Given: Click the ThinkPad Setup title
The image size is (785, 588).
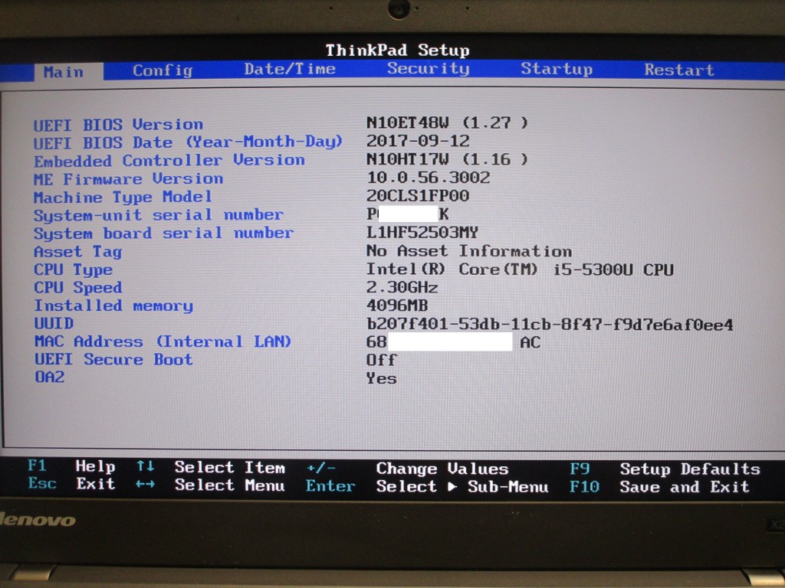Looking at the screenshot, I should point(398,50).
